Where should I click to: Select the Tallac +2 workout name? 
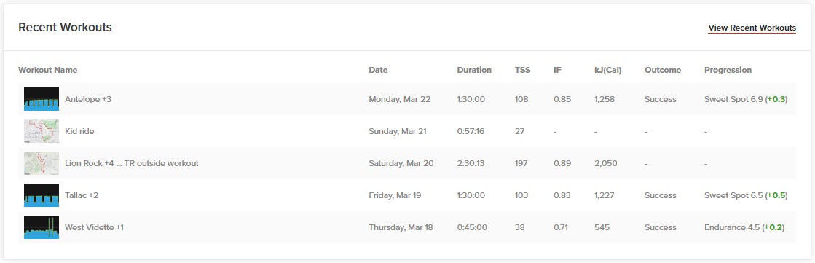[x=82, y=195]
